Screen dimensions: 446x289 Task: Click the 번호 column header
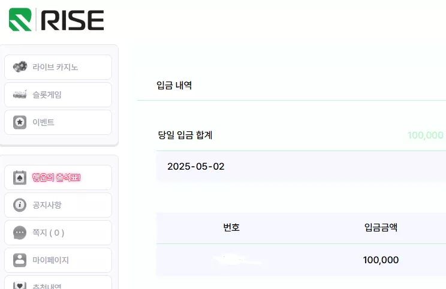pyautogui.click(x=231, y=227)
